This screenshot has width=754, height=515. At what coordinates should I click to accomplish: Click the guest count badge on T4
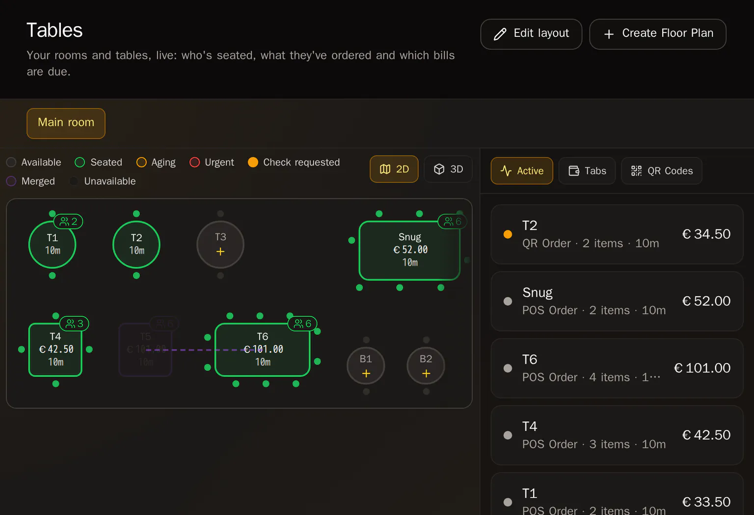pos(74,324)
